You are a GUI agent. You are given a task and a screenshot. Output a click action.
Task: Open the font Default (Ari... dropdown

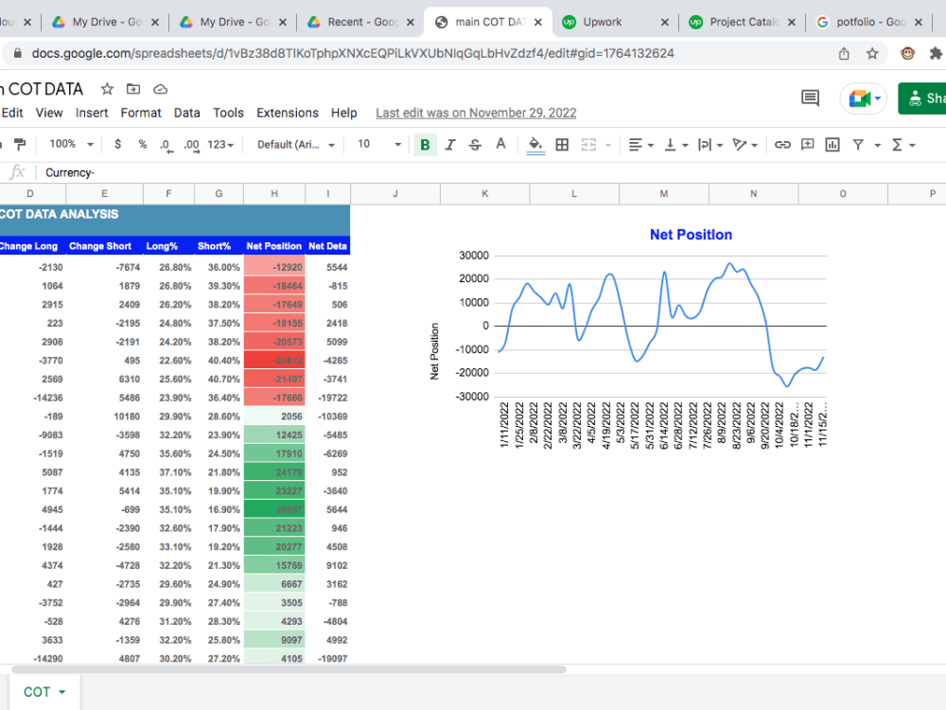[x=295, y=144]
